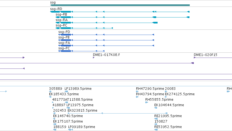Click the EK104644.5prime EST arrow glyph
The height and width of the screenshot is (131, 232).
pyautogui.click(x=156, y=108)
